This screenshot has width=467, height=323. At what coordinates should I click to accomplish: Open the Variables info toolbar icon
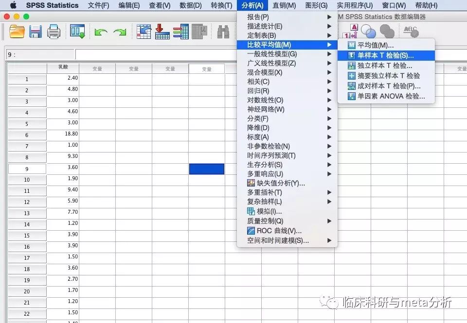(x=181, y=32)
